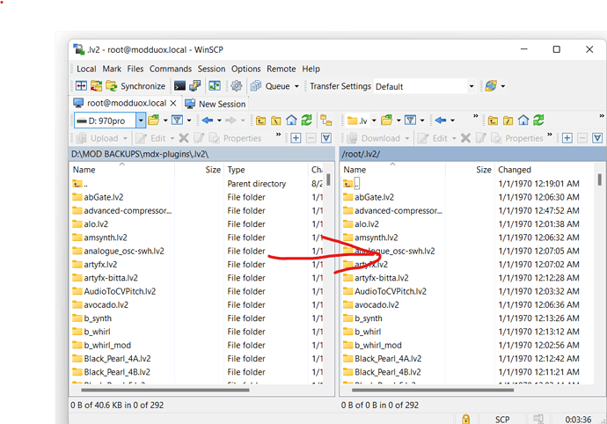Select remote folder amsynth.lv2
This screenshot has width=607, height=424.
pos(370,238)
